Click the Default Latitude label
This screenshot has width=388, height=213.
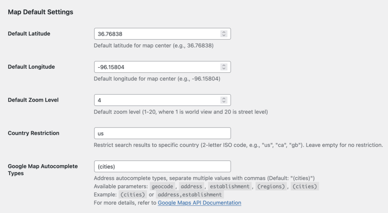point(29,34)
